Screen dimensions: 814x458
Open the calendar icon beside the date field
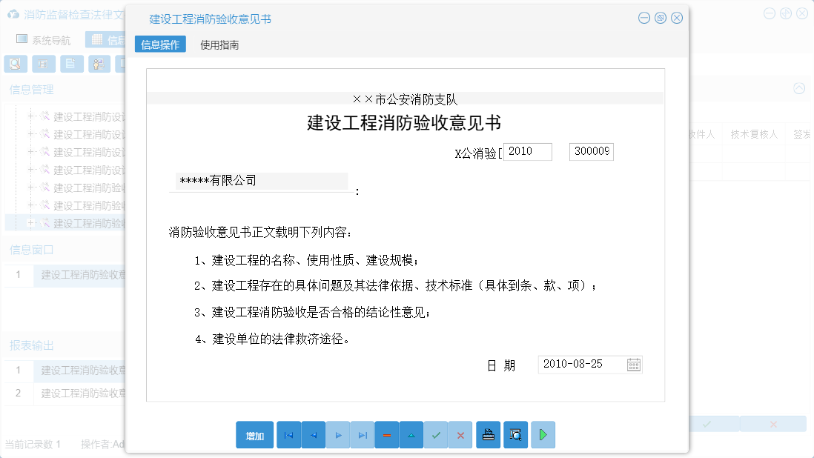[634, 364]
